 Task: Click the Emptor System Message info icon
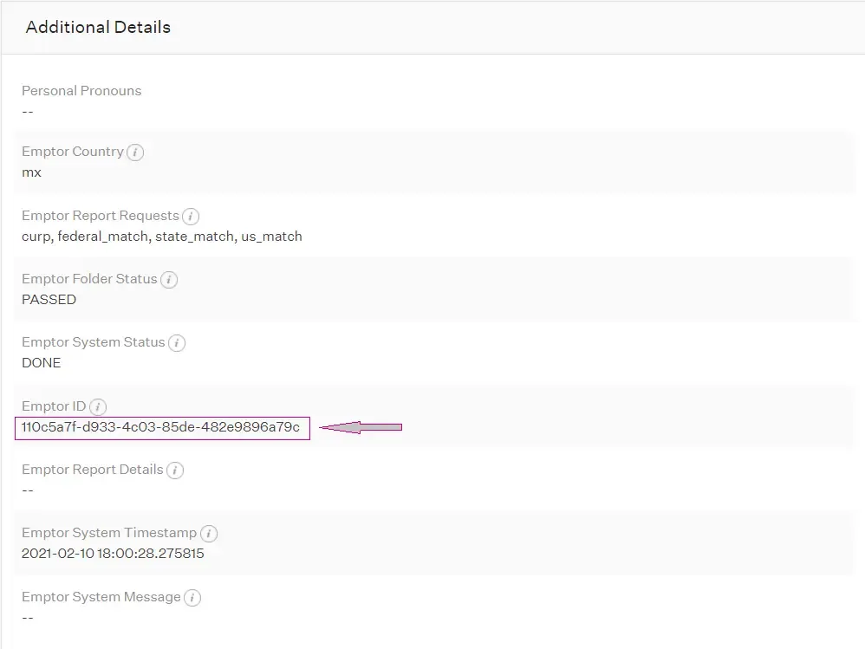[x=192, y=597]
